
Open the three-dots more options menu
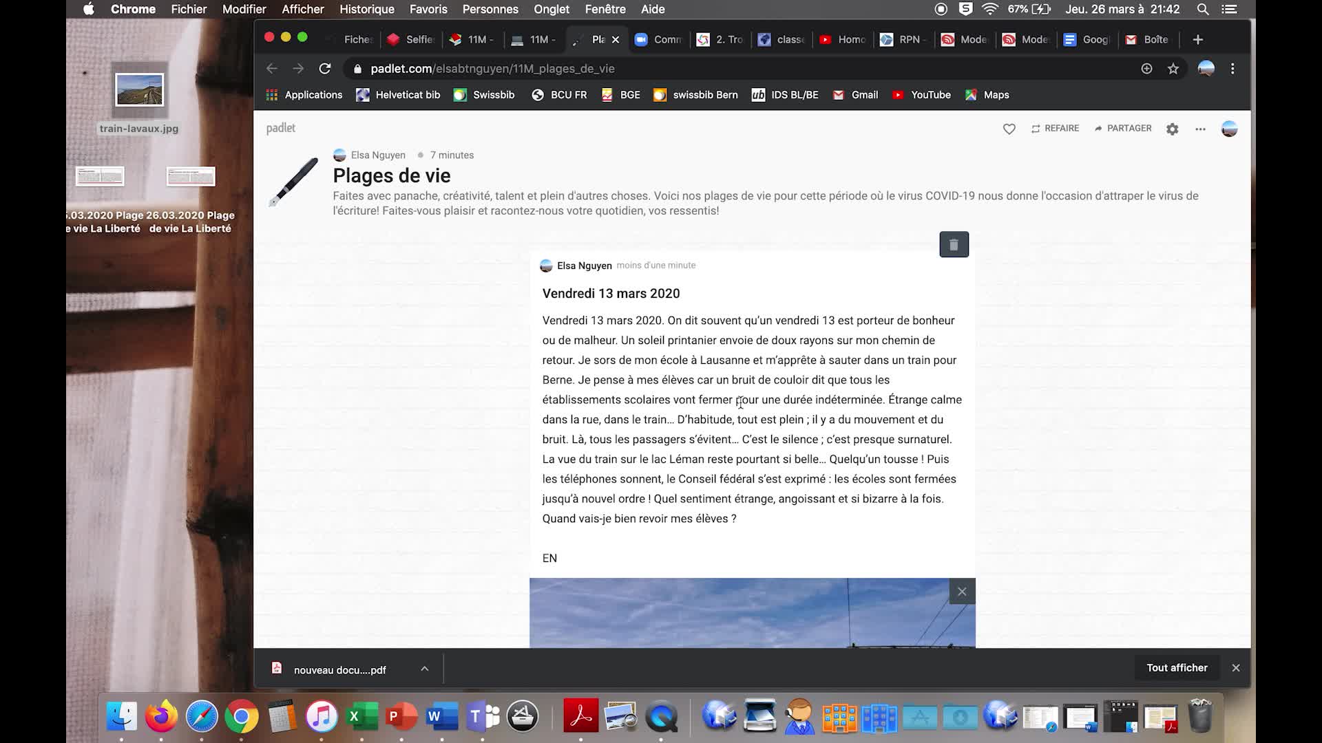click(1200, 129)
